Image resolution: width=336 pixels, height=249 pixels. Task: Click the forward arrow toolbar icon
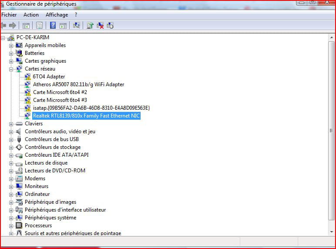(13, 26)
